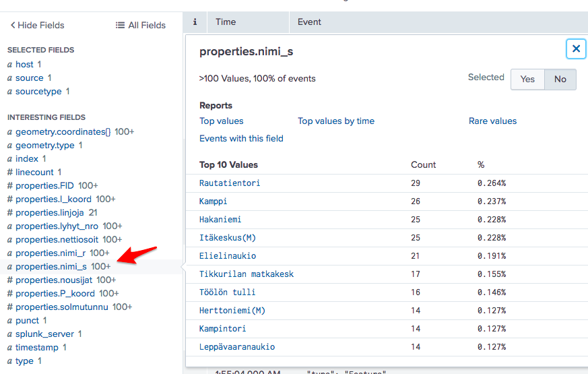Open geometry.type field details
Image resolution: width=588 pixels, height=374 pixels.
point(44,146)
